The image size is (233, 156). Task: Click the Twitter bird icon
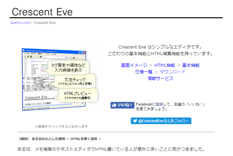coord(135,121)
